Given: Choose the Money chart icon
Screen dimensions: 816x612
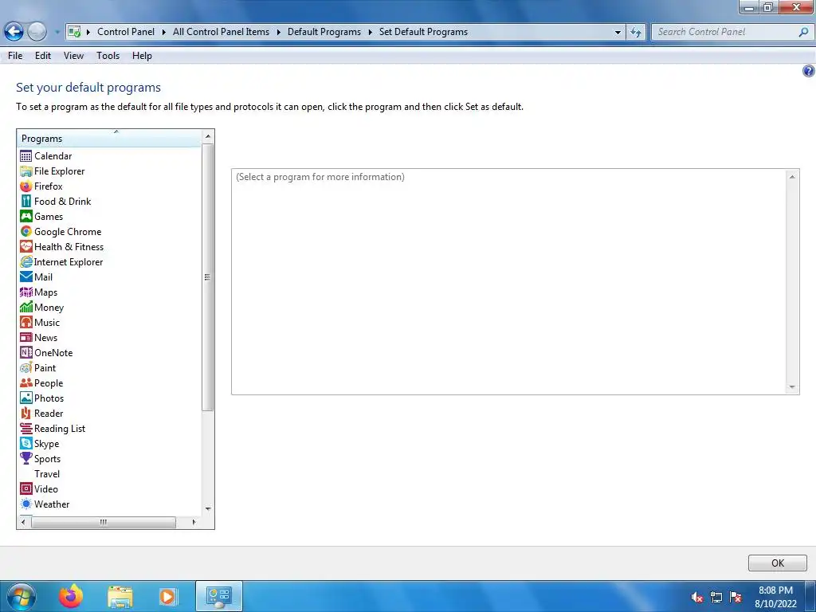Looking at the screenshot, I should [25, 308].
